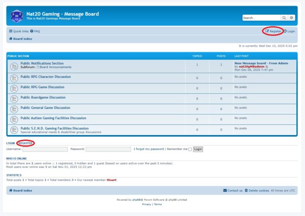Click the view latest post icon

coord(268,66)
